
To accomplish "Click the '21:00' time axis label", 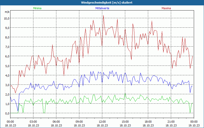I will click(x=171, y=122).
